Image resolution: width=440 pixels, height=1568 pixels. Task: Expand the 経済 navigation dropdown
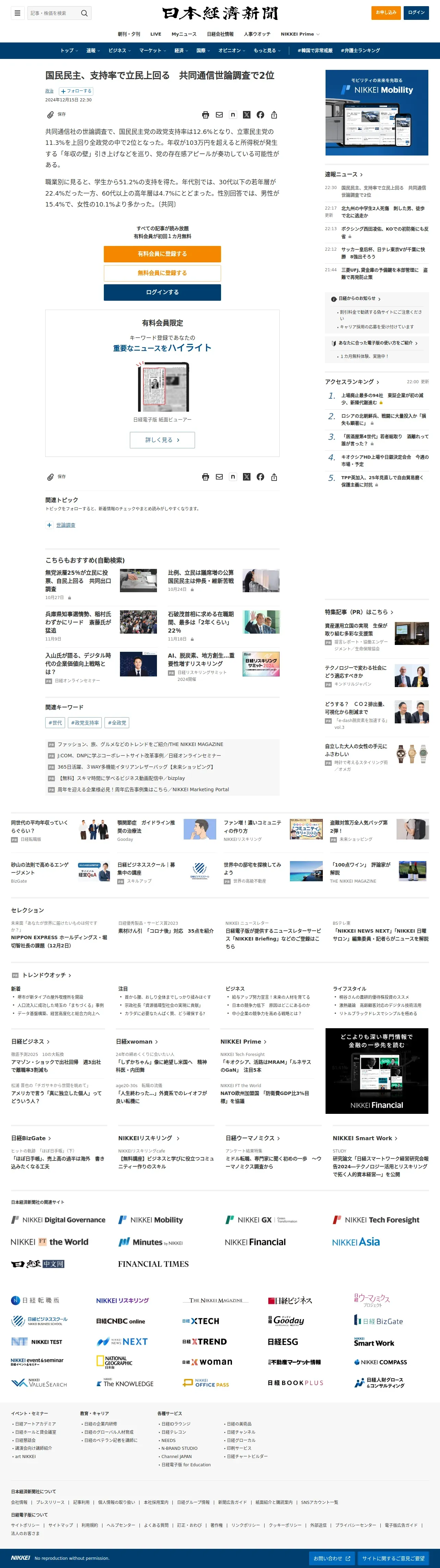(x=181, y=51)
